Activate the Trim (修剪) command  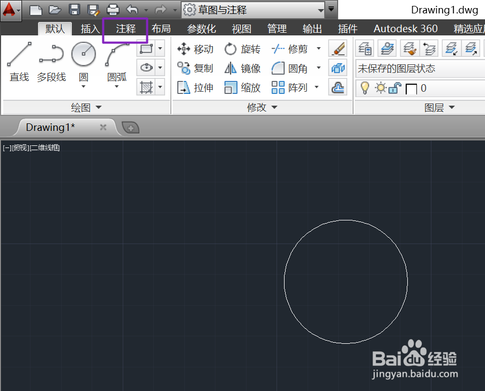tap(289, 49)
